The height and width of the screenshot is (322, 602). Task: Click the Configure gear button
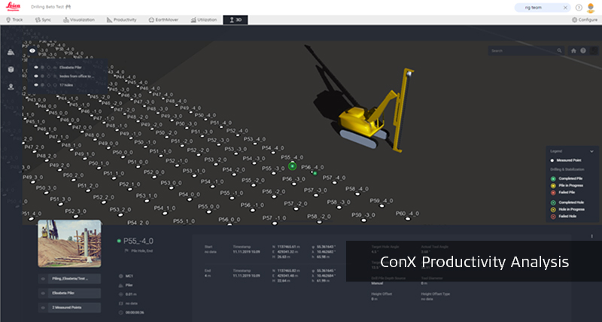tap(583, 20)
